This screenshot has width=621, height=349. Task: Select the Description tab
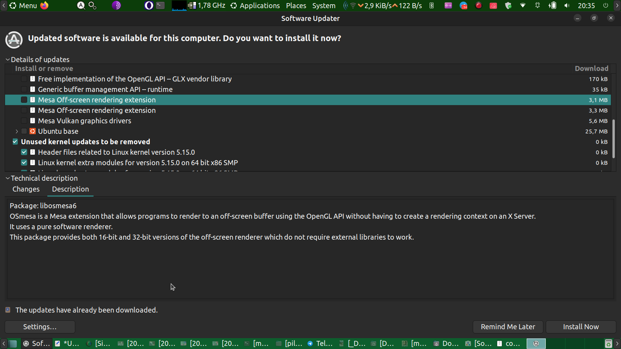tap(70, 189)
